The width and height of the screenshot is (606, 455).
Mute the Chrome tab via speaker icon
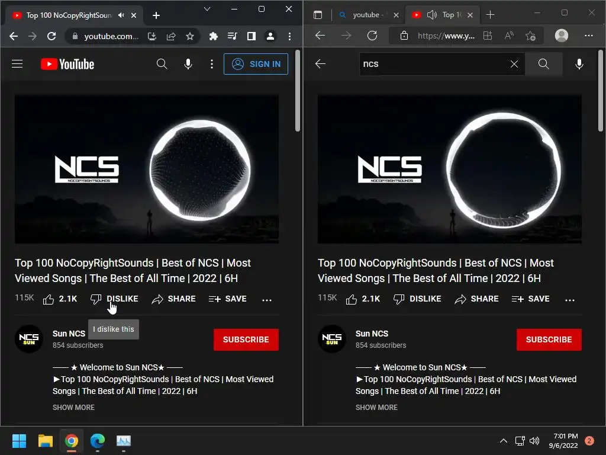[x=121, y=15]
